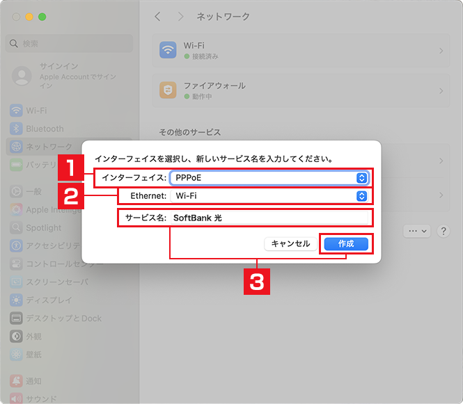This screenshot has width=463, height=404.
Task: Open the ellipsis actions dropdown menu
Action: [418, 231]
